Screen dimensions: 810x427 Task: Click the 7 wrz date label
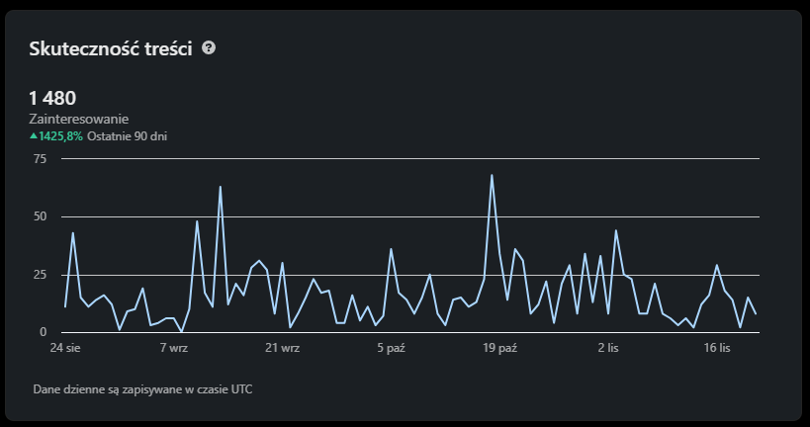pyautogui.click(x=173, y=349)
